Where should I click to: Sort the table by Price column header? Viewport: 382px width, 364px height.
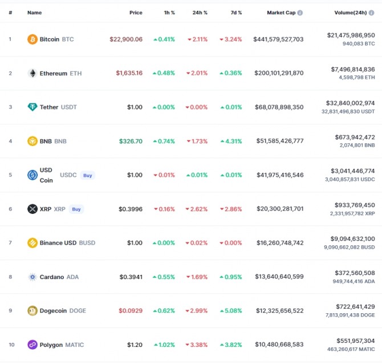(136, 13)
